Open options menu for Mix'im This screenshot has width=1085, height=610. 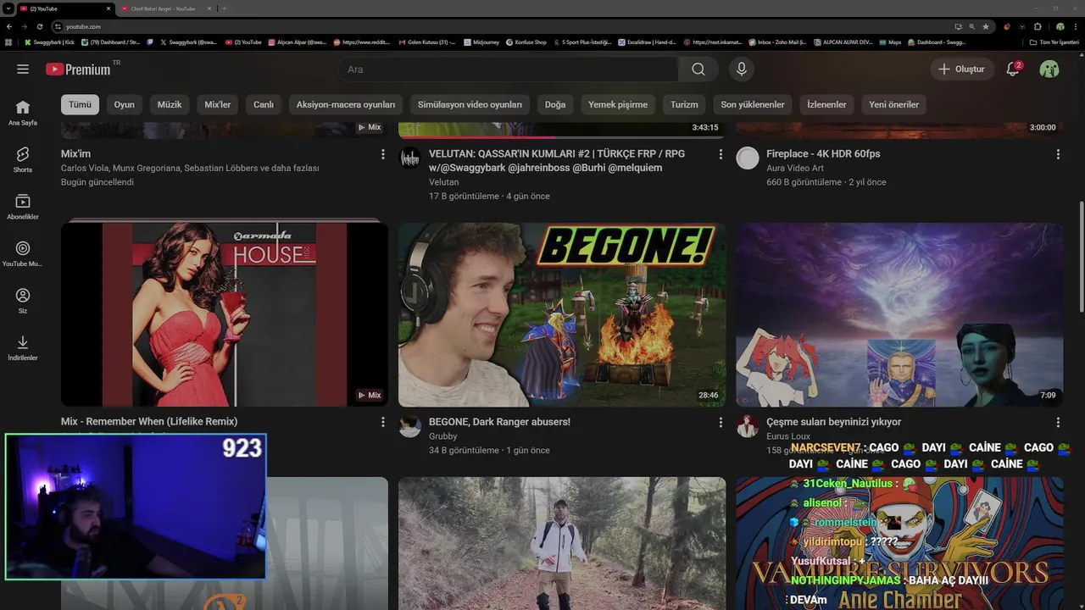pos(382,154)
